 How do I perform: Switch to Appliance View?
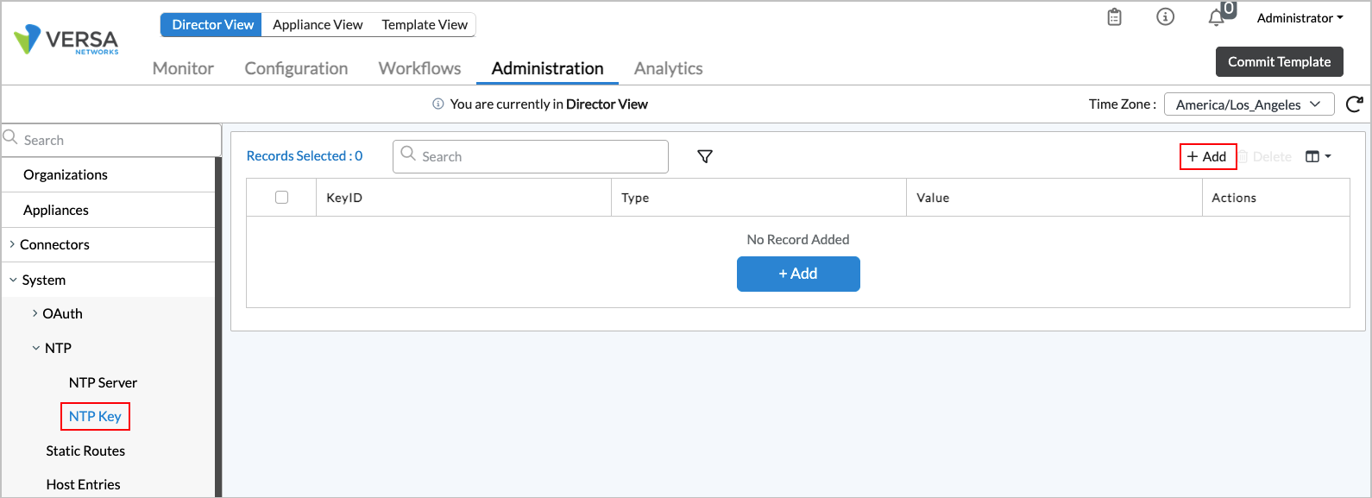coord(318,25)
